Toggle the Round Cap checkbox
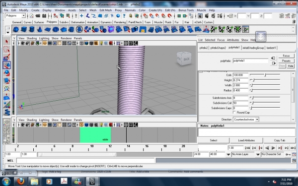The height and width of the screenshot is (186, 298). pos(234,113)
